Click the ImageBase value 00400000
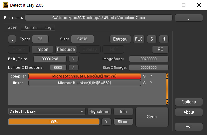Screen dimensions: 207x135 pyautogui.click(x=149, y=59)
